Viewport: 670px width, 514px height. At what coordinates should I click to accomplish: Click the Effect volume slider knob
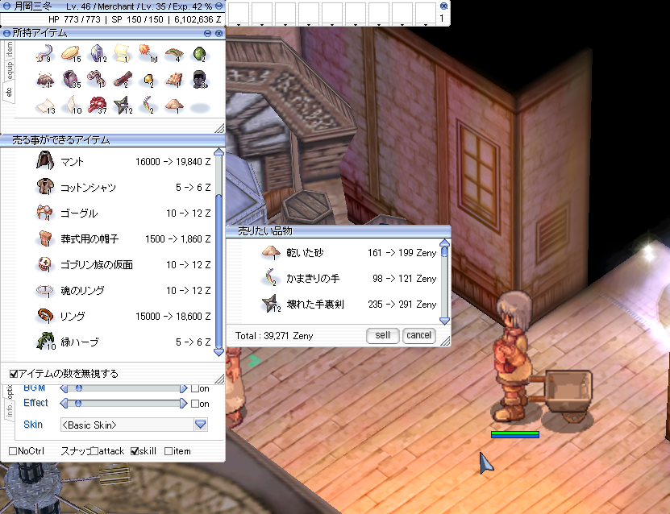pyautogui.click(x=78, y=403)
